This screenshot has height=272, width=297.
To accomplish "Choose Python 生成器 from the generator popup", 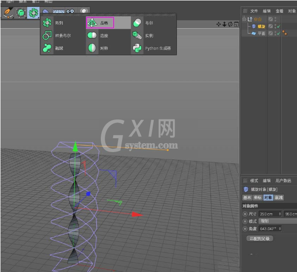I will point(153,48).
